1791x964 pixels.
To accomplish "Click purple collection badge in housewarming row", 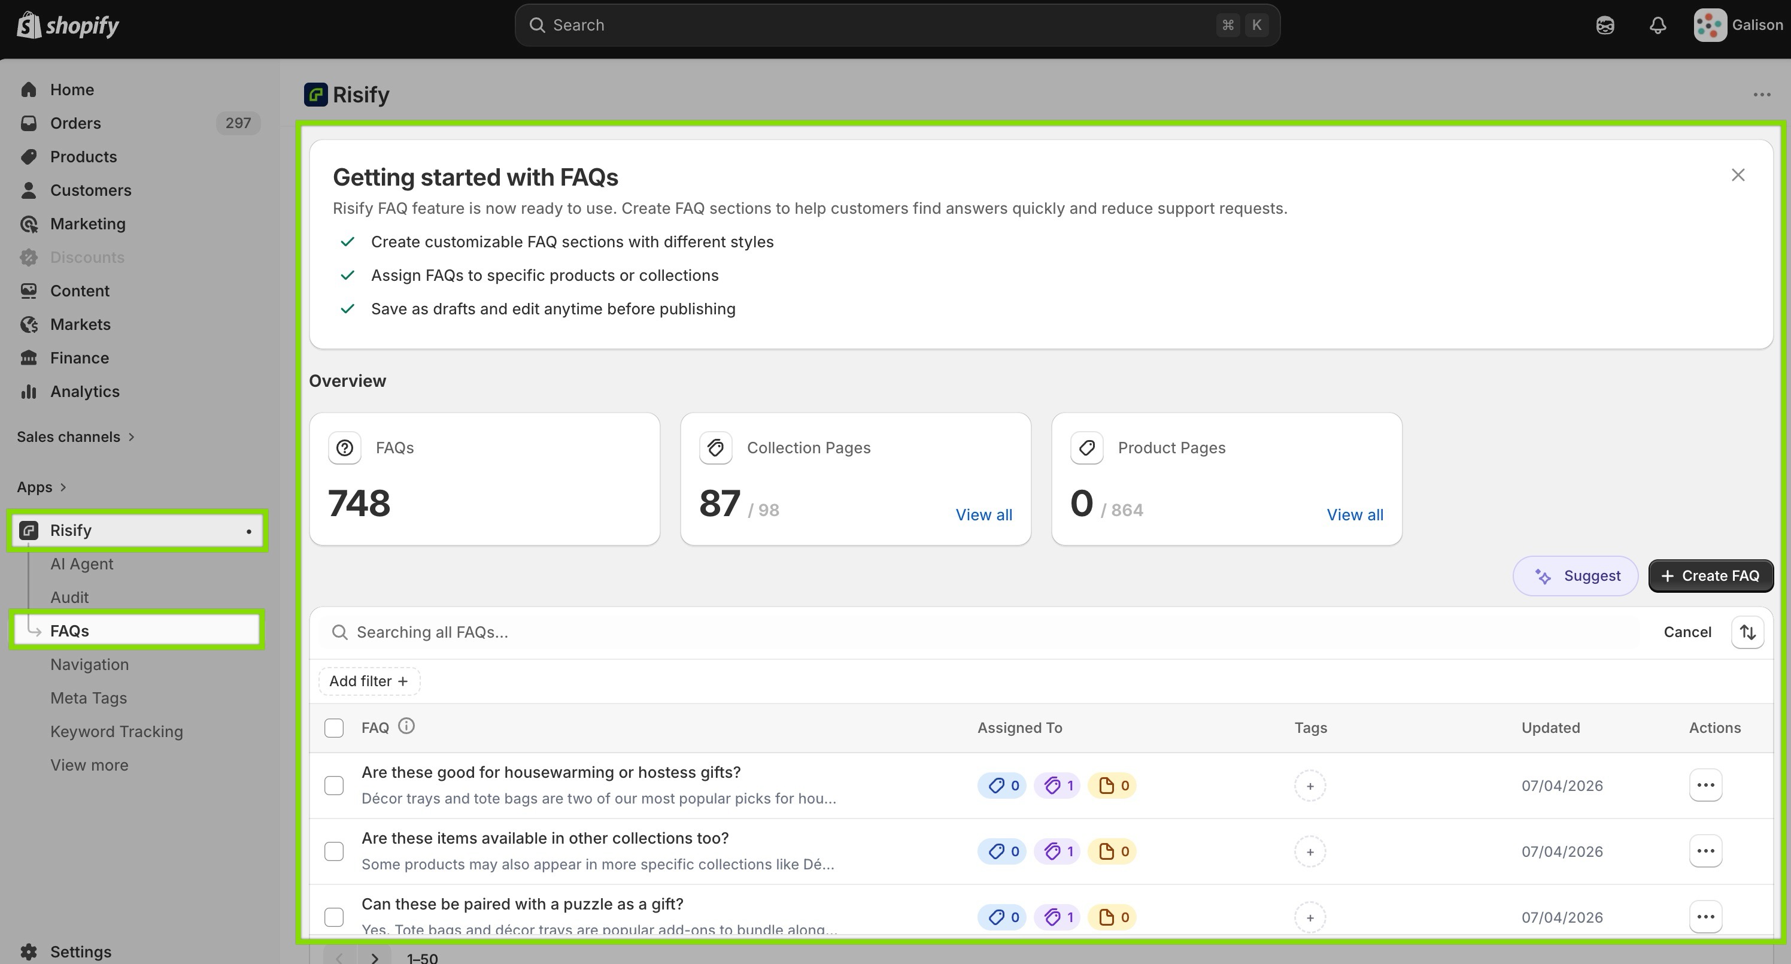I will [x=1057, y=785].
